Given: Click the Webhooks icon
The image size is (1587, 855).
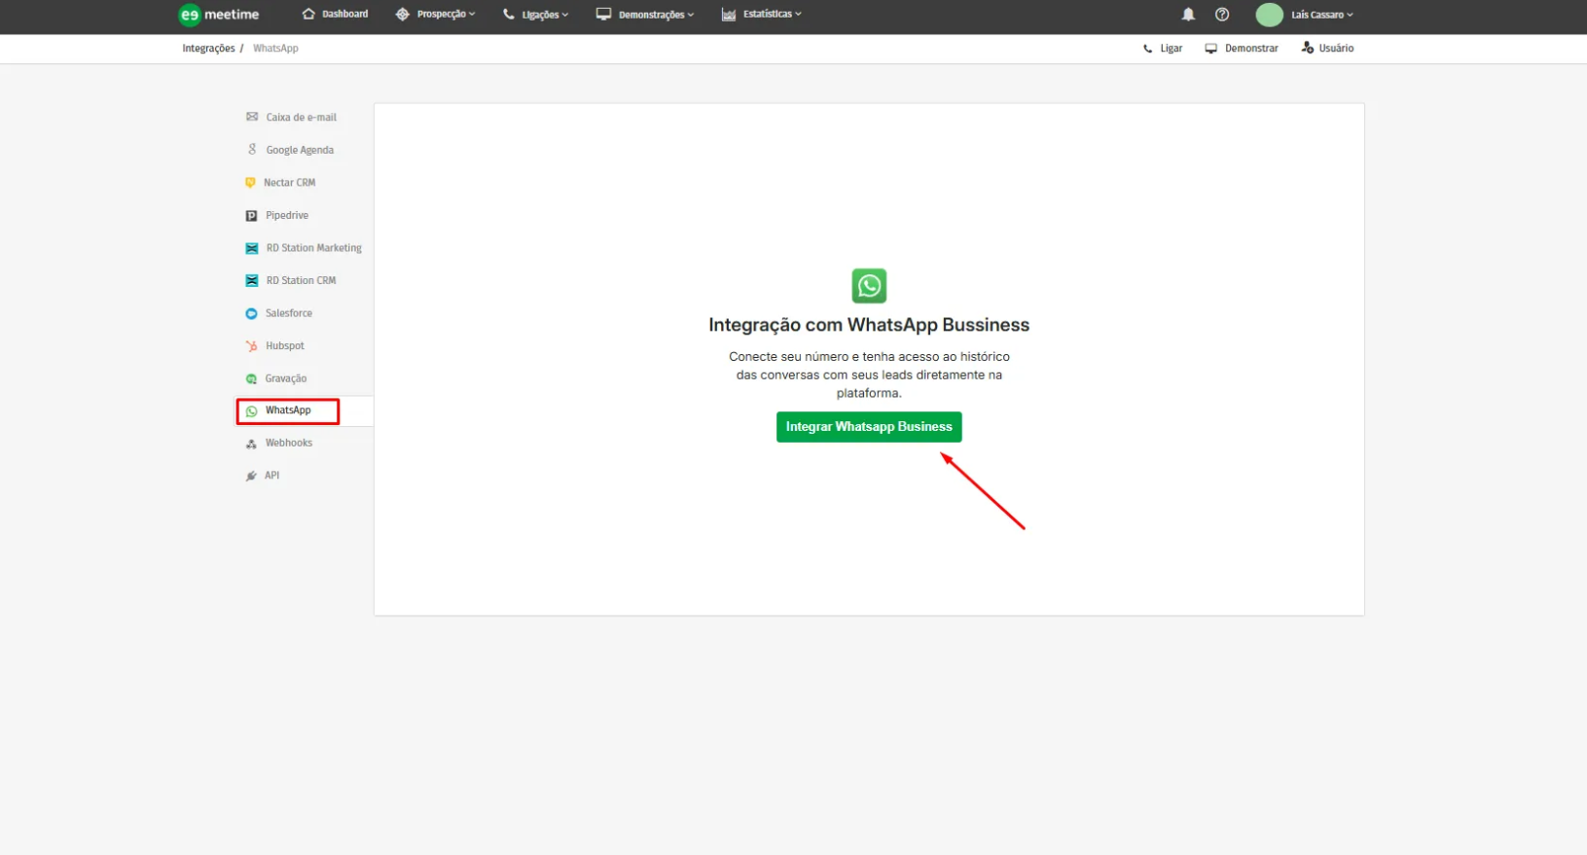Looking at the screenshot, I should tap(251, 444).
